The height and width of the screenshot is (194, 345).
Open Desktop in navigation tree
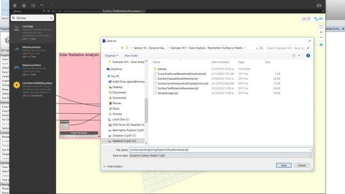coord(118,87)
